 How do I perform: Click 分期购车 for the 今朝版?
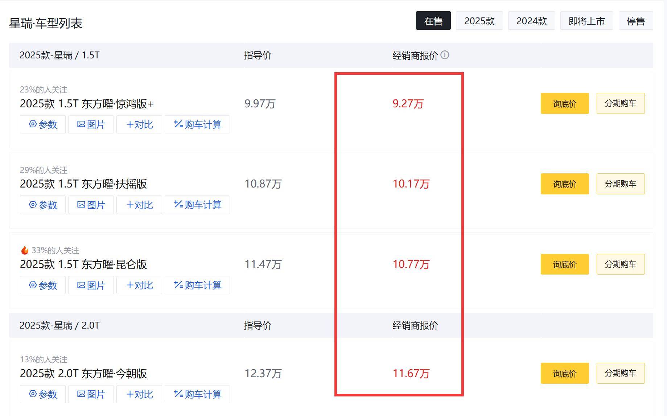620,373
